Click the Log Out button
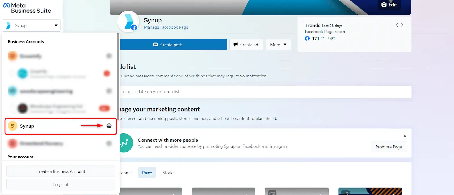 pos(61,184)
